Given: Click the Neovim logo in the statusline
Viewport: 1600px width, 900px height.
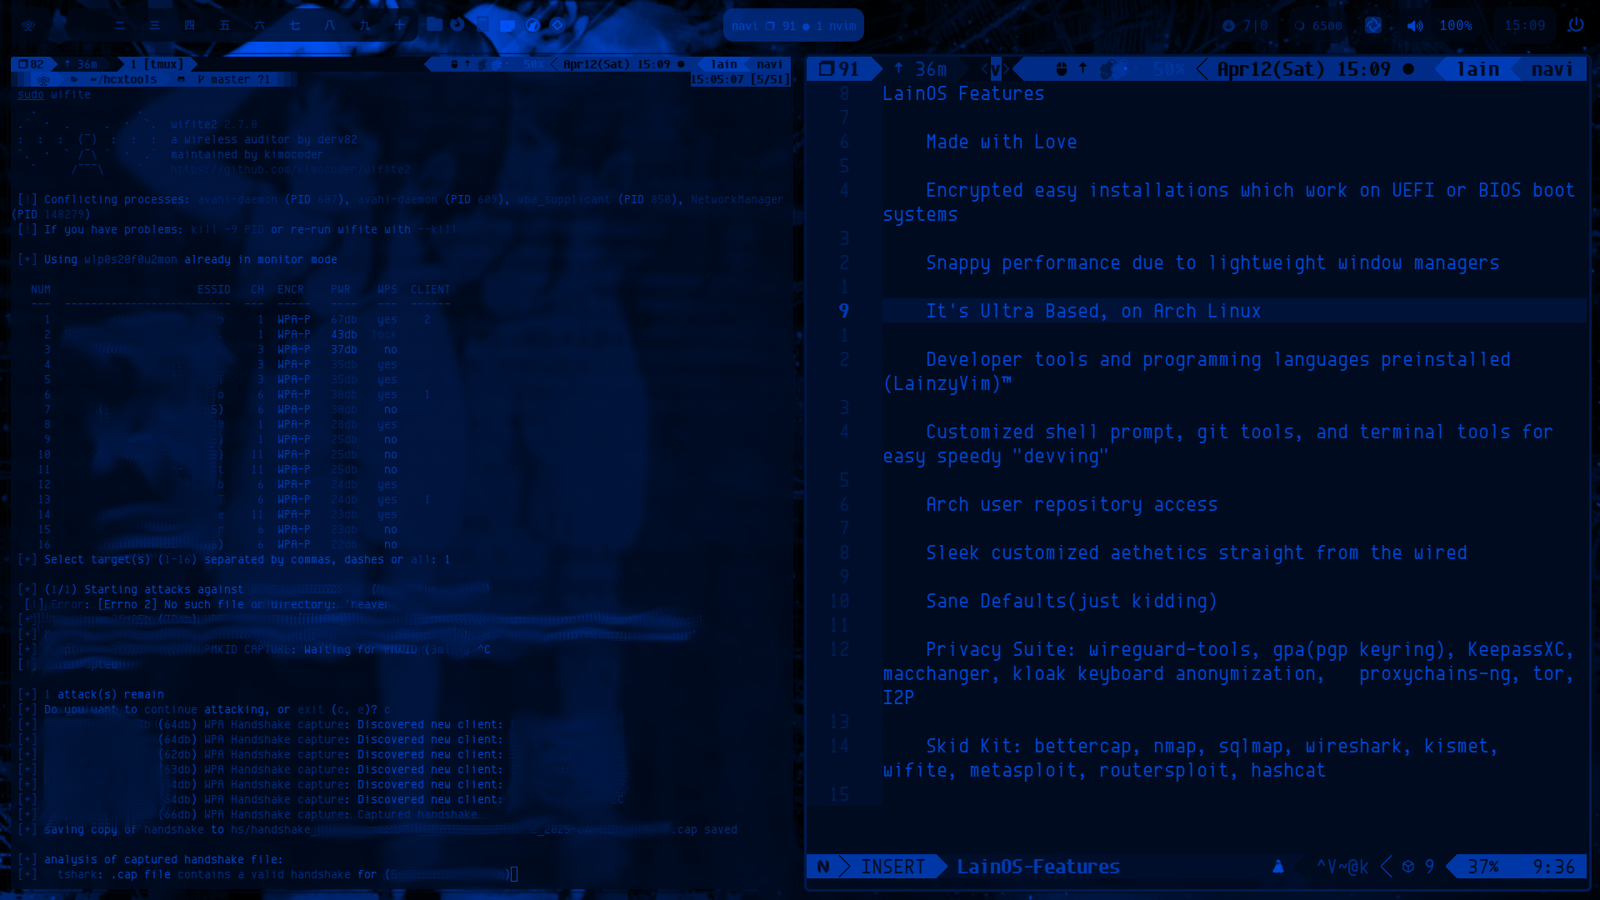Looking at the screenshot, I should pos(823,867).
